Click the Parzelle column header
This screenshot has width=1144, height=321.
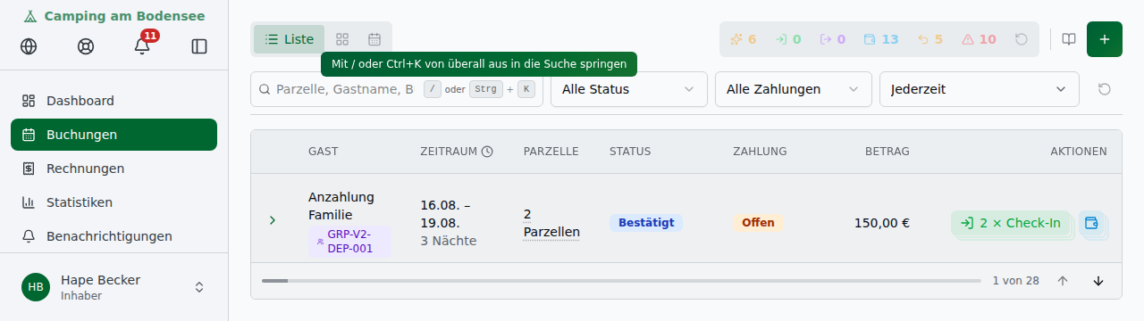pyautogui.click(x=551, y=152)
